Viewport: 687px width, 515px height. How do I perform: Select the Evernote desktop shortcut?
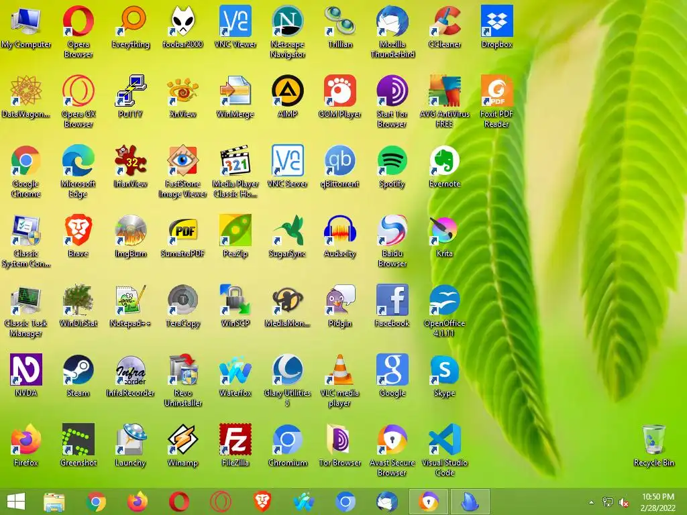point(445,166)
